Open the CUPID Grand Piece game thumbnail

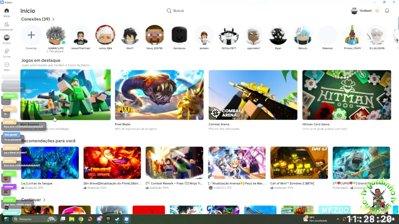[x=361, y=163]
